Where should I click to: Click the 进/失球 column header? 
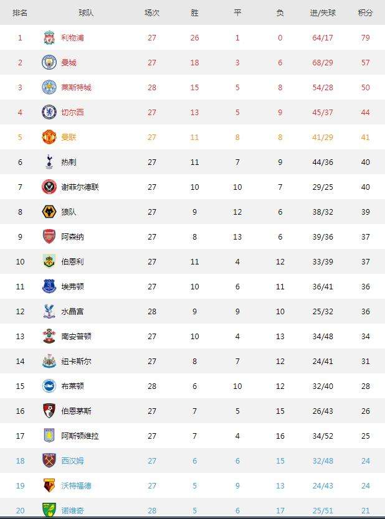[x=323, y=13]
